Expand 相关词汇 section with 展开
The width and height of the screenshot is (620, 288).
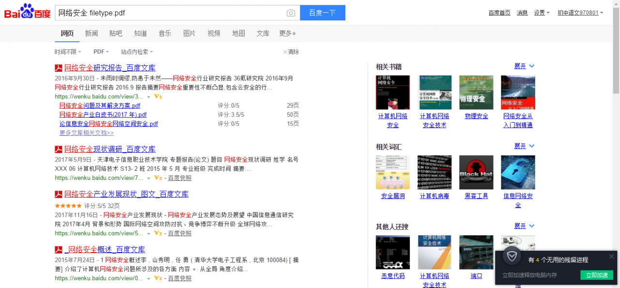[524, 146]
